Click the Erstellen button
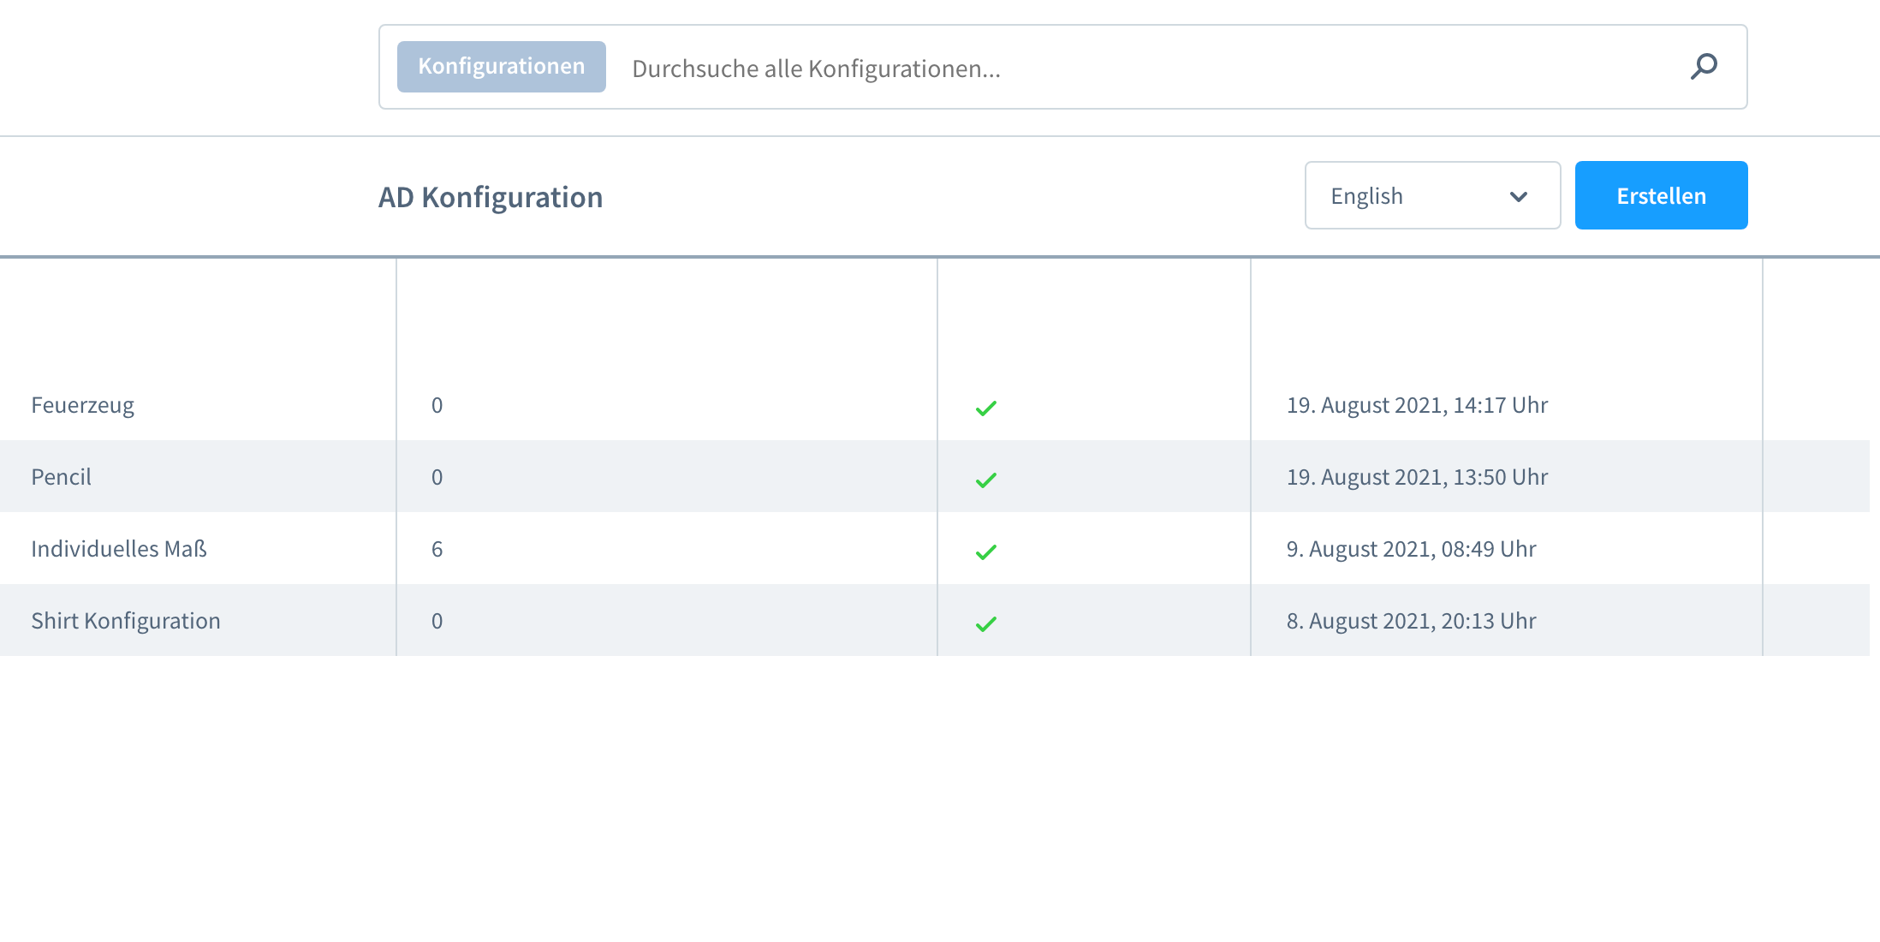 tap(1661, 195)
